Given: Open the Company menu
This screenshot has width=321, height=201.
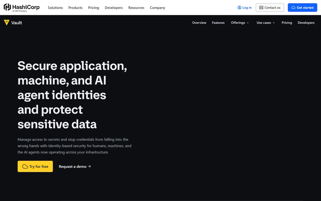Looking at the screenshot, I should coord(157,8).
